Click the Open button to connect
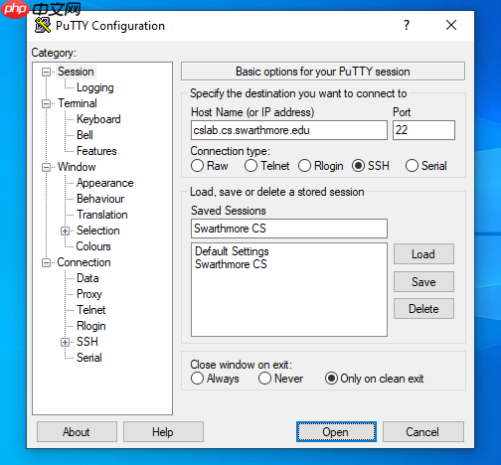The height and width of the screenshot is (465, 501). (x=336, y=432)
